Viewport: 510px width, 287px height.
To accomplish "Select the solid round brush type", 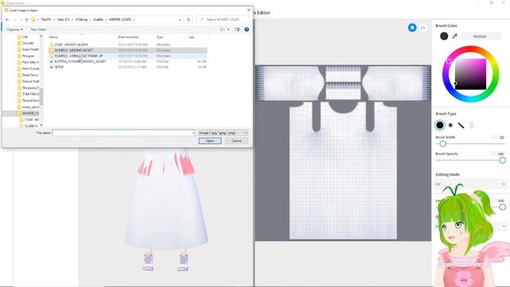I will pyautogui.click(x=440, y=125).
